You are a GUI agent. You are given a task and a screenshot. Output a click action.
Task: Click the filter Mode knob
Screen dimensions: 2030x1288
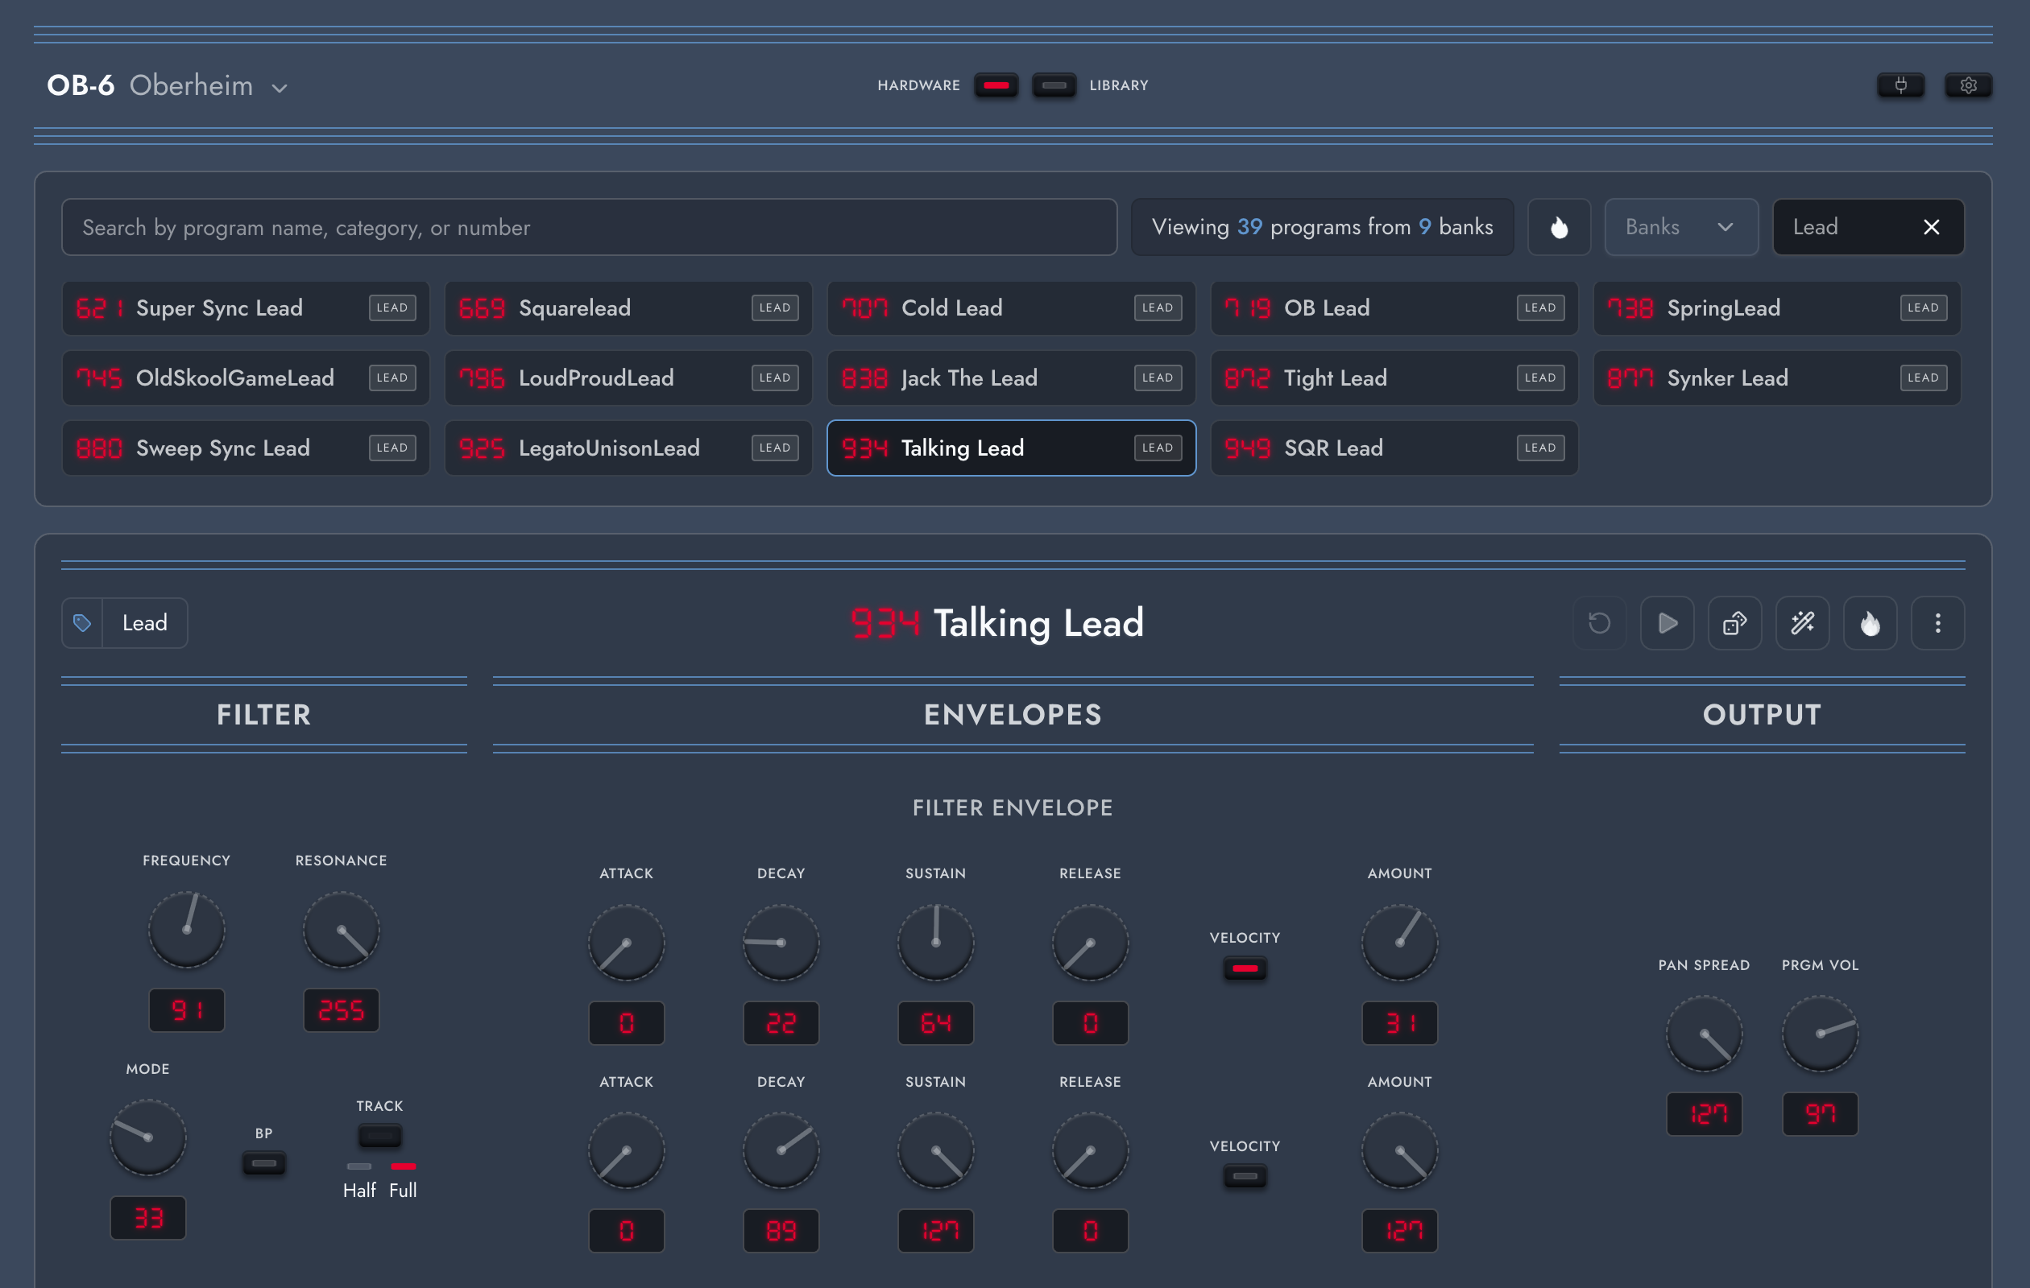(x=147, y=1137)
